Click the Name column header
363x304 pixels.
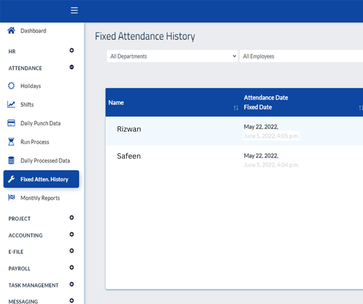click(116, 103)
